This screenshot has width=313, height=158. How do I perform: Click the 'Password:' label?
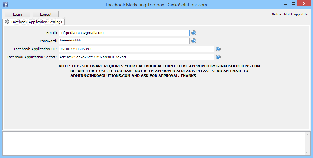(48, 41)
